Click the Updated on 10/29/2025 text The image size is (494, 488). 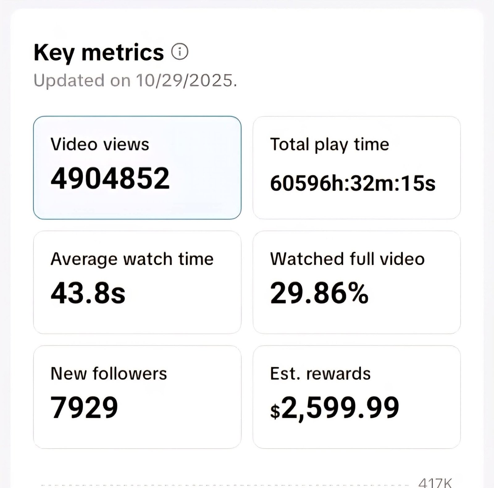click(136, 80)
